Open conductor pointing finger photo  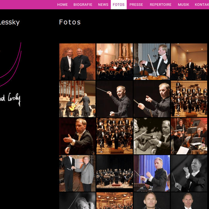coord(152,99)
